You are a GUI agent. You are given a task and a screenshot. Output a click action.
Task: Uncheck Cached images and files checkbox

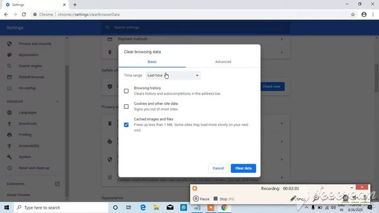point(126,125)
